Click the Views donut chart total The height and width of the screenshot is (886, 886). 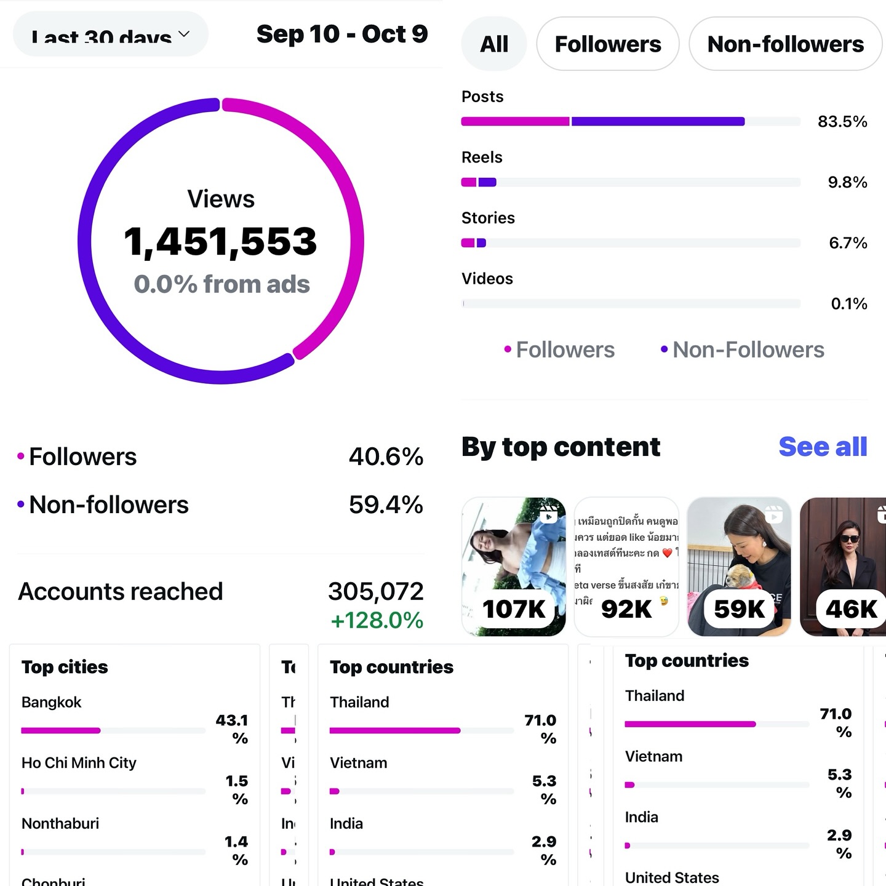(x=221, y=241)
